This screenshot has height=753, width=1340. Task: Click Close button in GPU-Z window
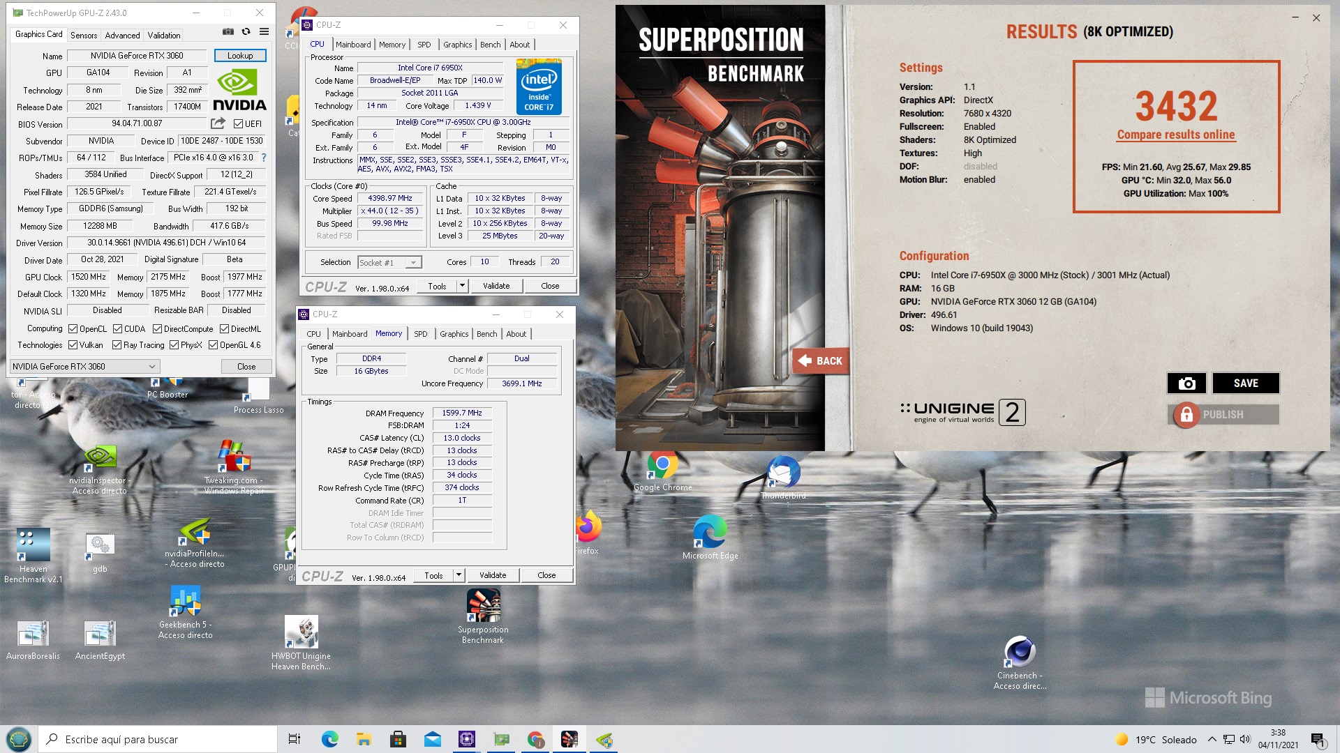pyautogui.click(x=246, y=367)
